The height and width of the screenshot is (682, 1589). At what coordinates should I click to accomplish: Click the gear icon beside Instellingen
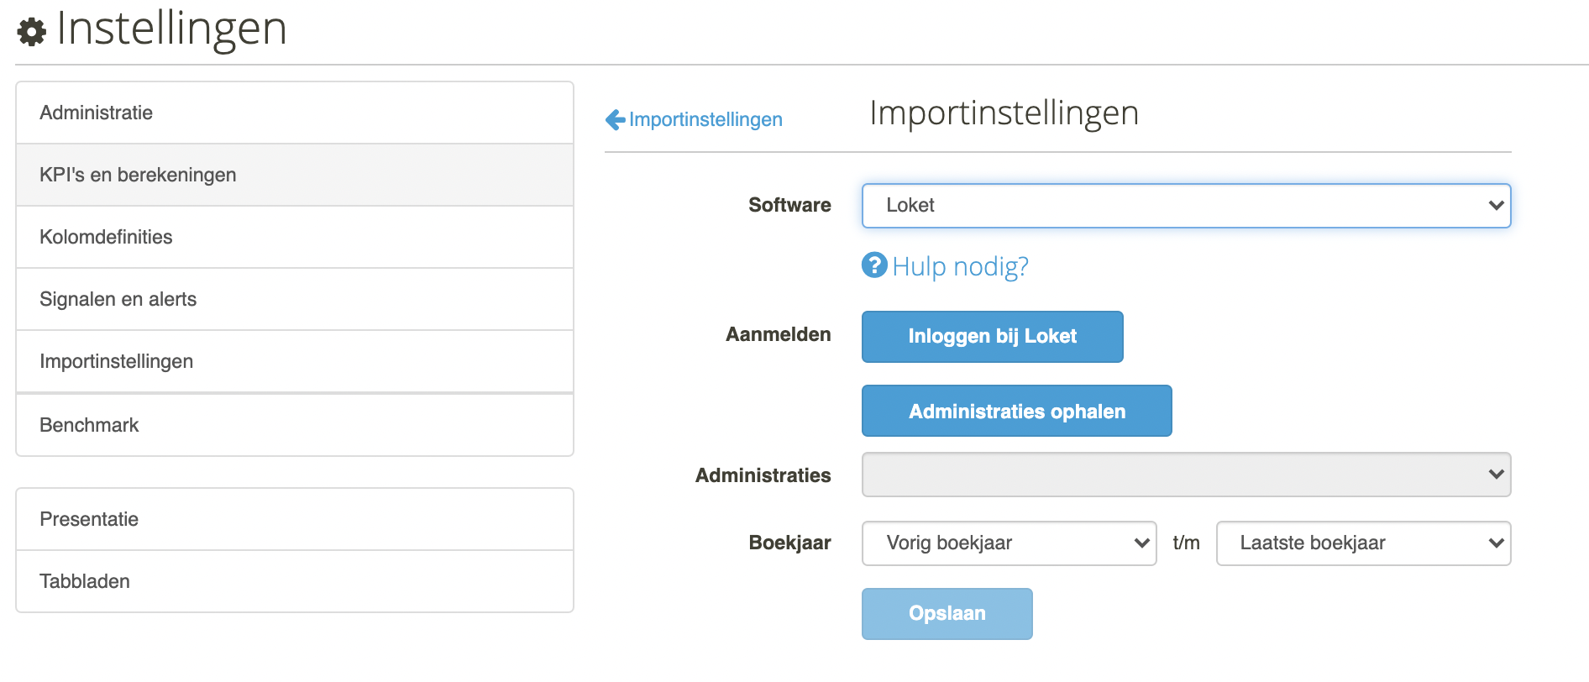pyautogui.click(x=32, y=32)
